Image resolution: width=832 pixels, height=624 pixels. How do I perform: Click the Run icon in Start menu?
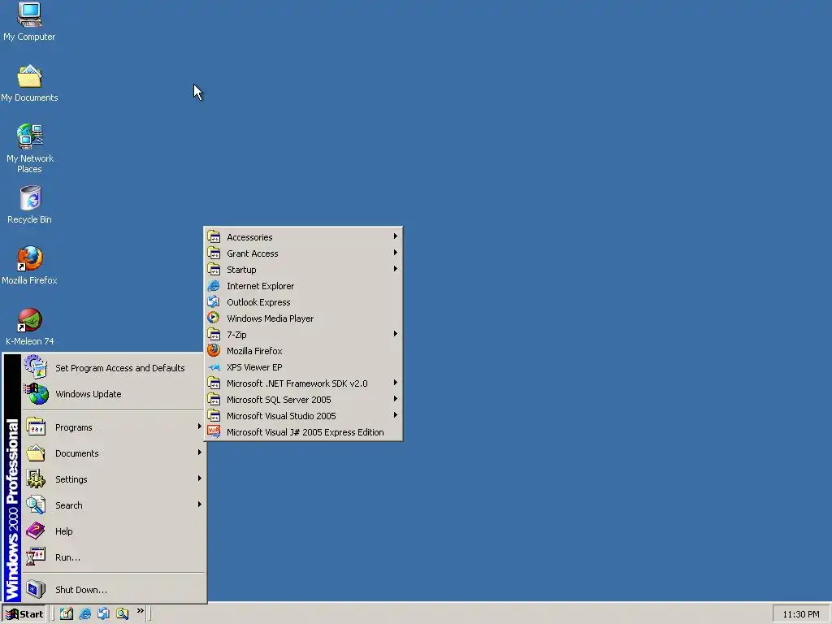[36, 557]
